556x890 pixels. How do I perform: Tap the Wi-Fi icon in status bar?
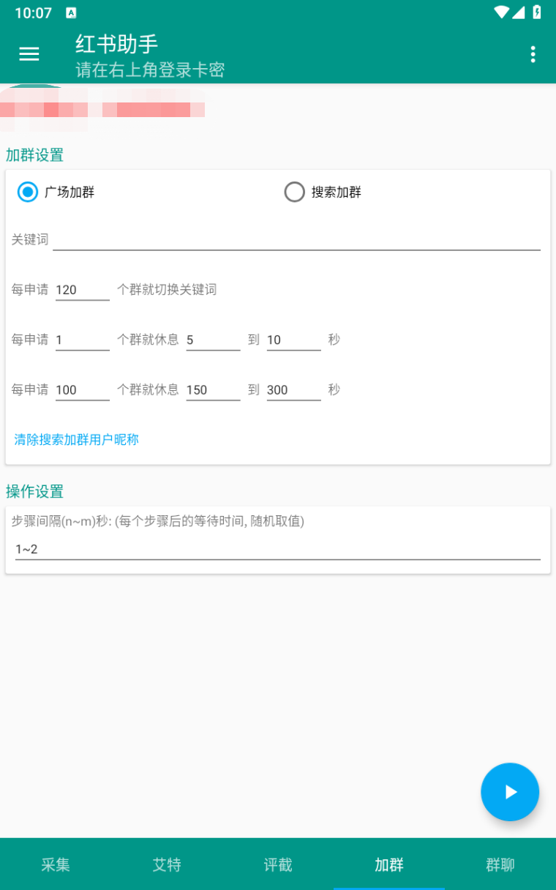point(501,12)
